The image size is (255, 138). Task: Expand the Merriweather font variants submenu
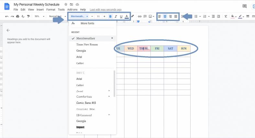coord(112,38)
